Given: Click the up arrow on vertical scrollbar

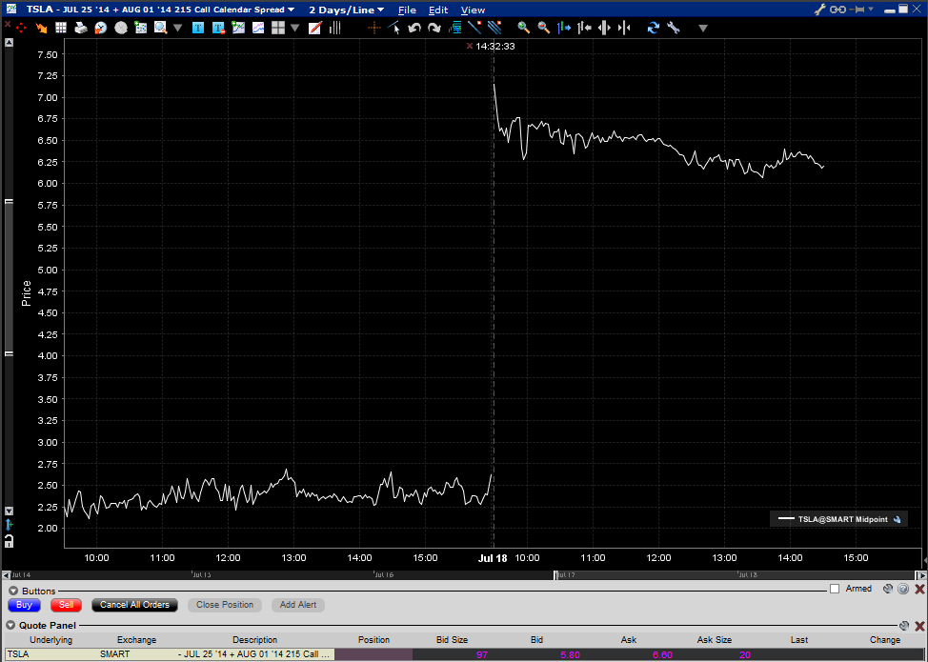Looking at the screenshot, I should (9, 42).
